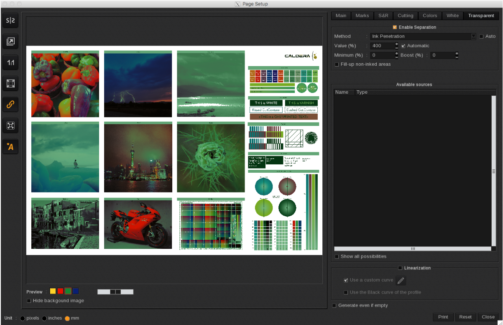Toggle the orange chain link icon

click(x=10, y=105)
